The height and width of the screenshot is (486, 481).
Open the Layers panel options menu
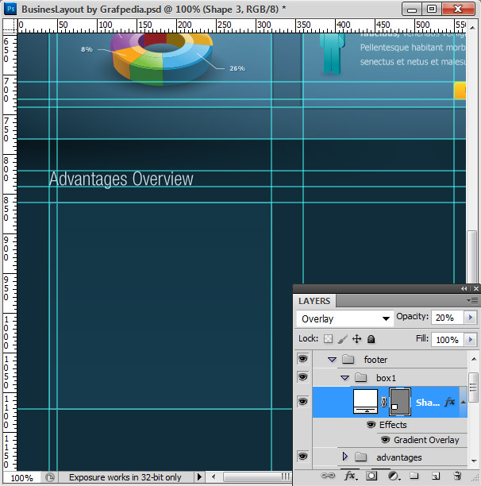coord(472,300)
